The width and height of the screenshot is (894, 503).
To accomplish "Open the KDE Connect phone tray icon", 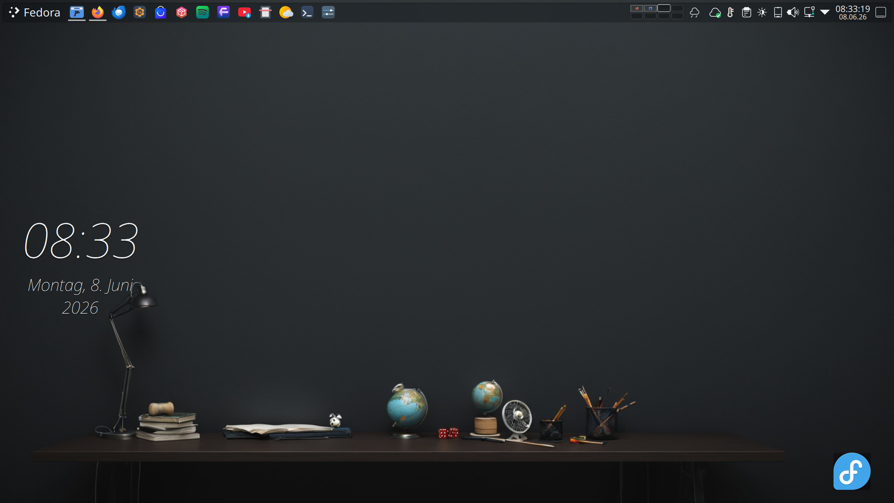I will click(778, 13).
